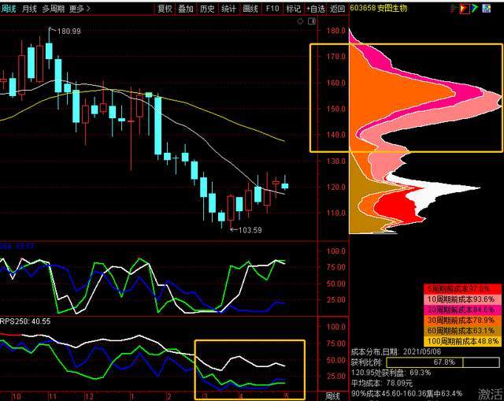The height and width of the screenshot is (401, 504).
Task: Click the 110.0 price axis label
Action: point(336,213)
